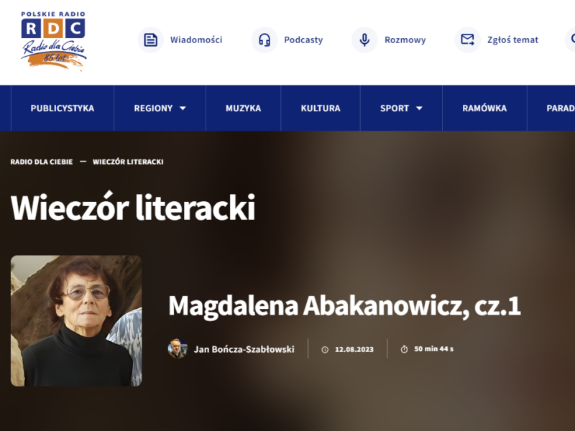The image size is (575, 431).
Task: Click the clock icon beside 12.08.2023
Action: tap(325, 350)
